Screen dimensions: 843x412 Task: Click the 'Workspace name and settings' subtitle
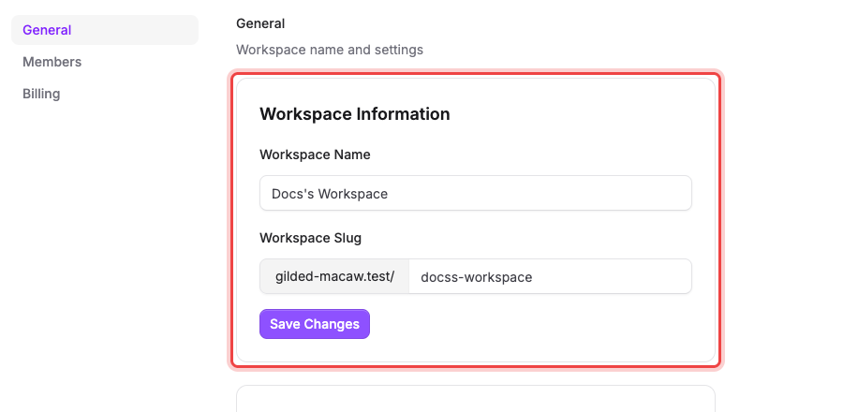(330, 50)
